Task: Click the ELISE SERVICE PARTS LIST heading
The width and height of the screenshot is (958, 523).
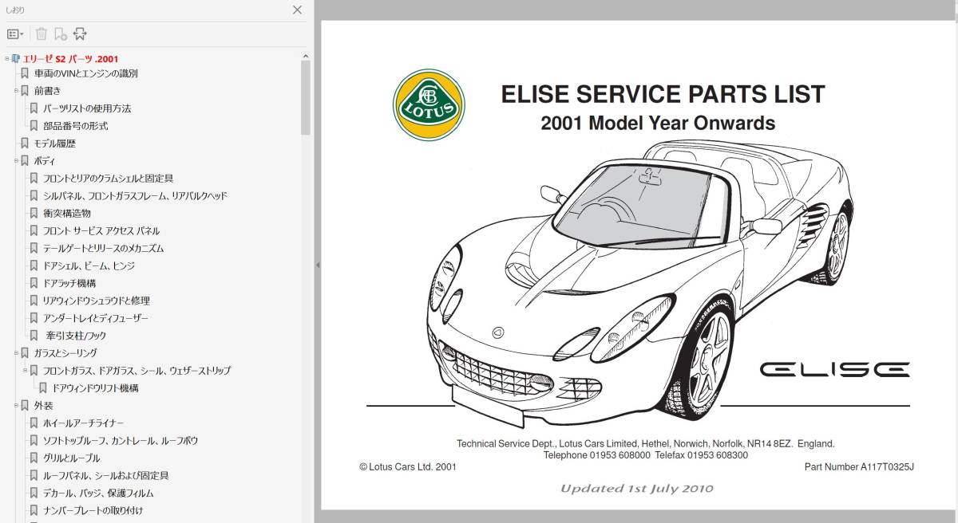Action: (663, 94)
